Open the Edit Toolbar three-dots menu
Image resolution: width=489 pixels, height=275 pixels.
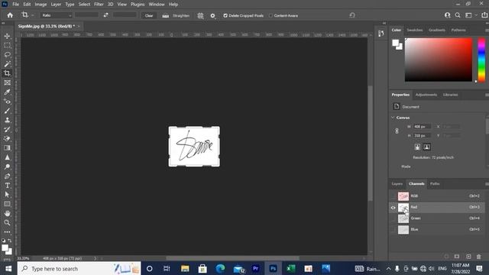(7, 232)
